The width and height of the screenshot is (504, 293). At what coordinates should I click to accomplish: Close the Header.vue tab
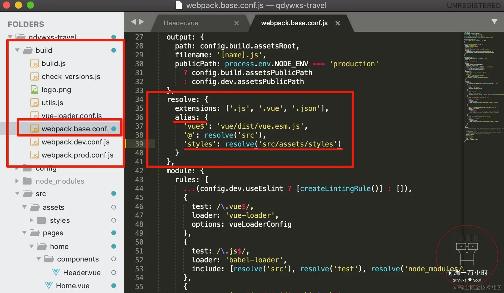(x=237, y=23)
